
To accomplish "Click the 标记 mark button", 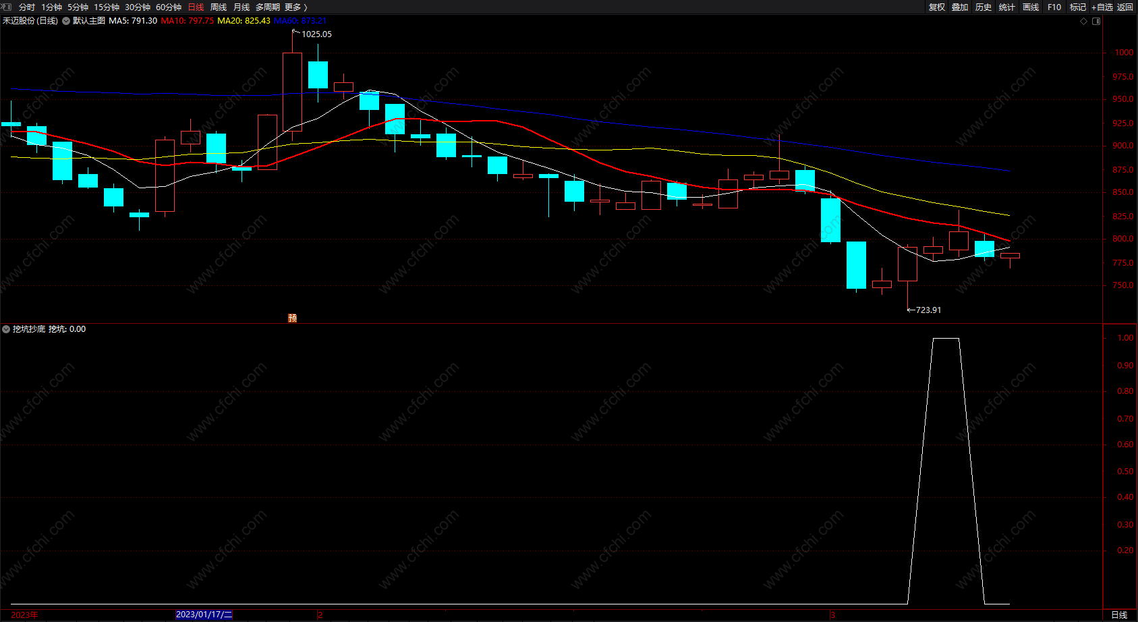I will point(1078,7).
